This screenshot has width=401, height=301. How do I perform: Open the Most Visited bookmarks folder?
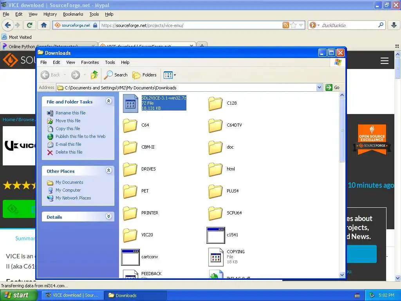(16, 37)
